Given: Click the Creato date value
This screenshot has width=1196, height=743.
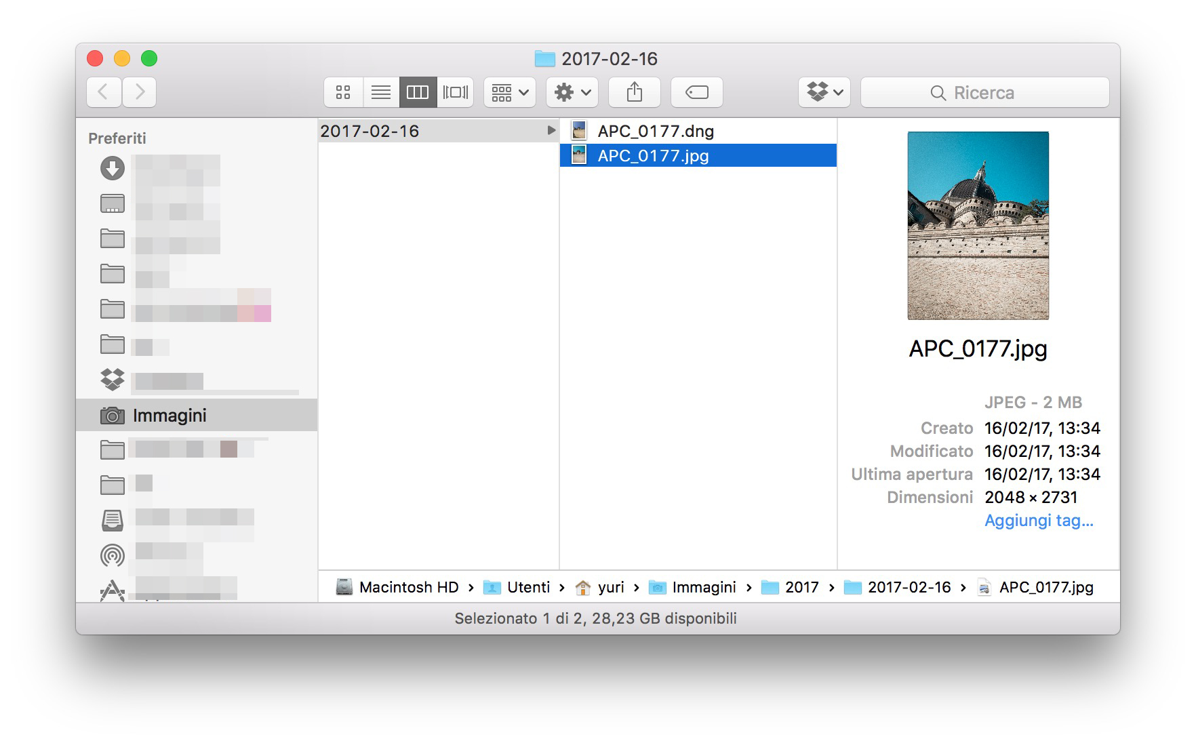Looking at the screenshot, I should [x=1043, y=428].
